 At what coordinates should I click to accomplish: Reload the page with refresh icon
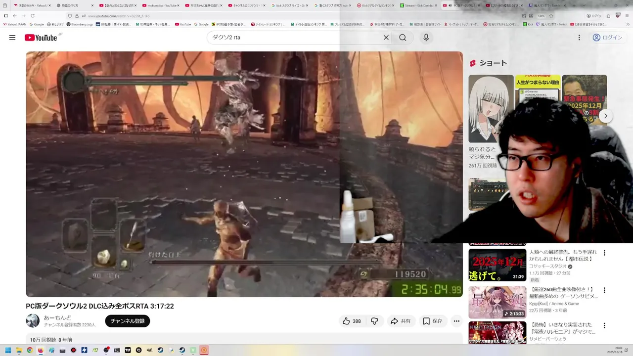click(33, 16)
